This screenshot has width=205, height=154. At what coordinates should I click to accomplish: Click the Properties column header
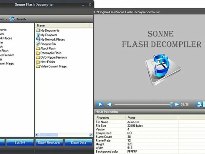click(110, 118)
